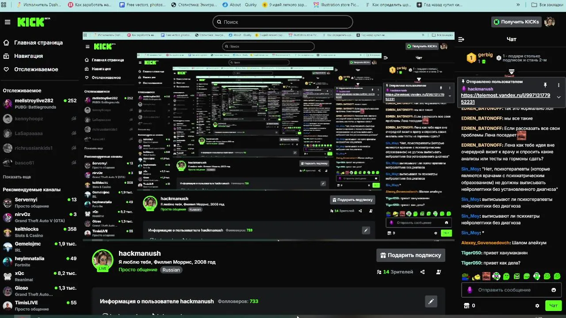The width and height of the screenshot is (566, 318).
Task: Go to Главная страница in left sidebar
Action: (x=33, y=43)
